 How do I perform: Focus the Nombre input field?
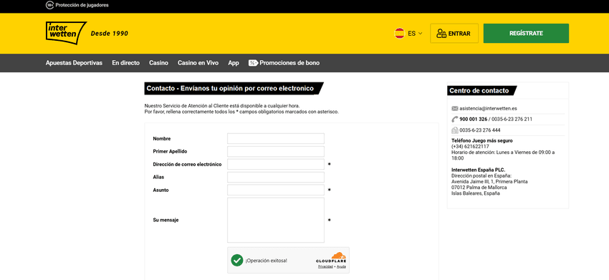click(x=276, y=139)
